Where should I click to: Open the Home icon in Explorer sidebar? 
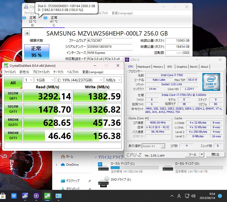pos(63,157)
